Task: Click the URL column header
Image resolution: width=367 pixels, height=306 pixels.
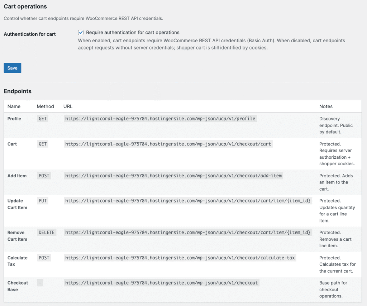Action: click(x=68, y=106)
